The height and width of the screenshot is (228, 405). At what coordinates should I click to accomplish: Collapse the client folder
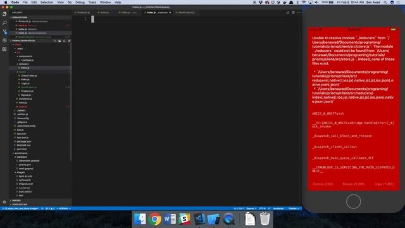(x=18, y=45)
